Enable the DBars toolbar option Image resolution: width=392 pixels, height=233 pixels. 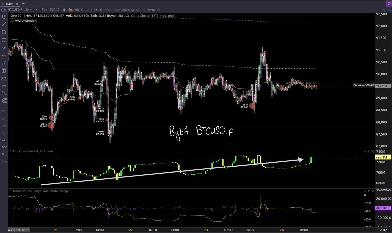125,10
